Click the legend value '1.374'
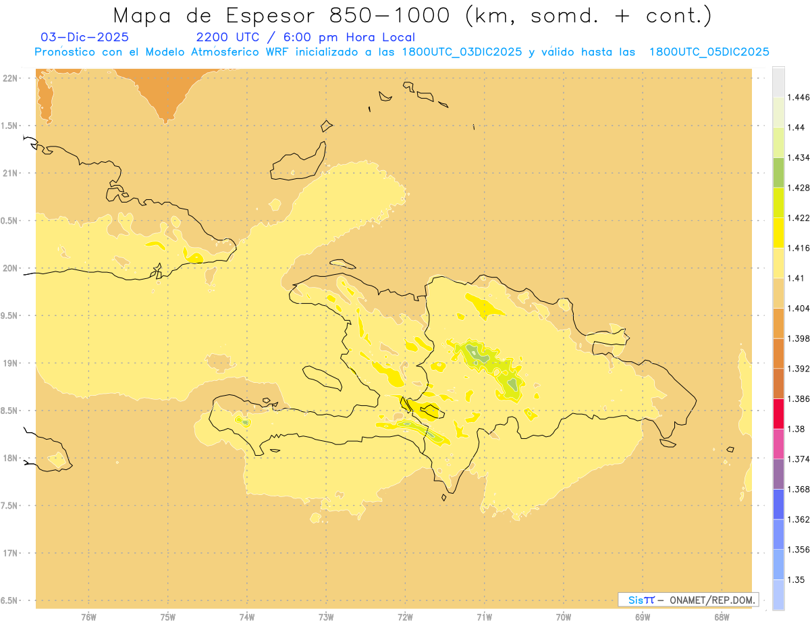This screenshot has height=626, width=810. (799, 459)
